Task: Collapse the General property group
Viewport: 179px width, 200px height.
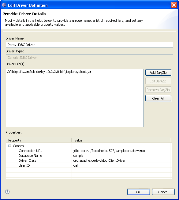Action: [10, 146]
